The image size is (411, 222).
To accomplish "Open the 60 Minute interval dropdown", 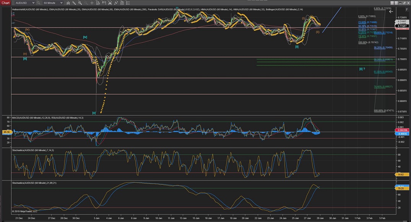I will coord(53,3).
